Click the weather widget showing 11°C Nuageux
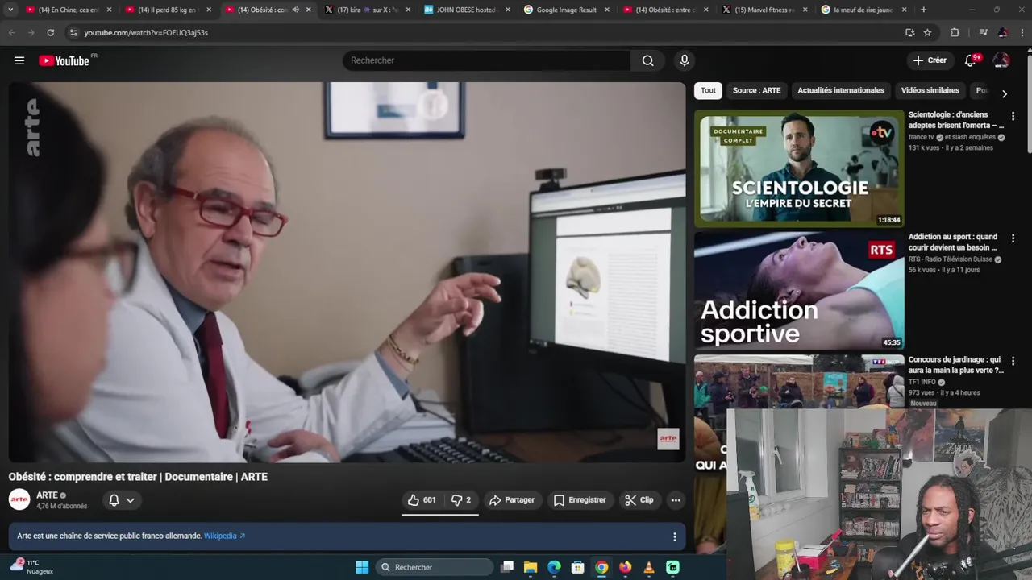1032x580 pixels. [x=32, y=567]
